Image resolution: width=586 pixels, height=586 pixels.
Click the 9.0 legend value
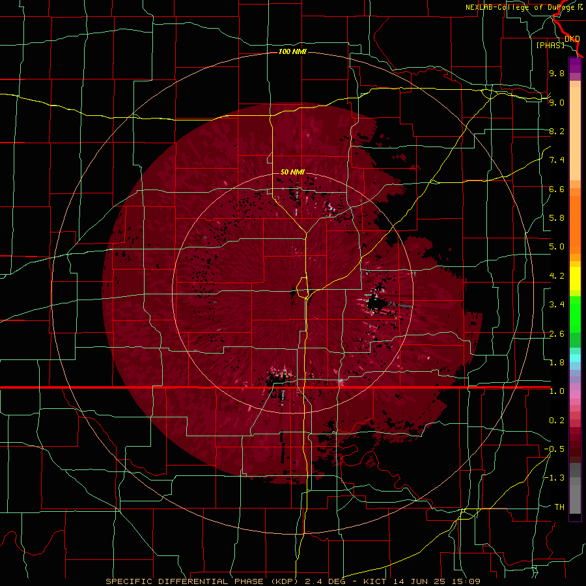pos(557,102)
